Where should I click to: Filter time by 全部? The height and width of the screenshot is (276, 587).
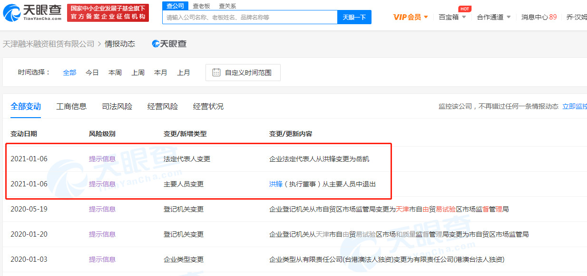pyautogui.click(x=69, y=73)
